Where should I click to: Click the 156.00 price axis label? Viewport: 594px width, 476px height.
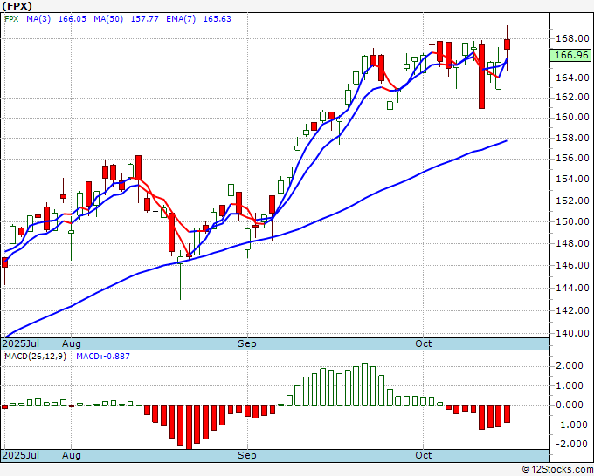click(x=572, y=158)
